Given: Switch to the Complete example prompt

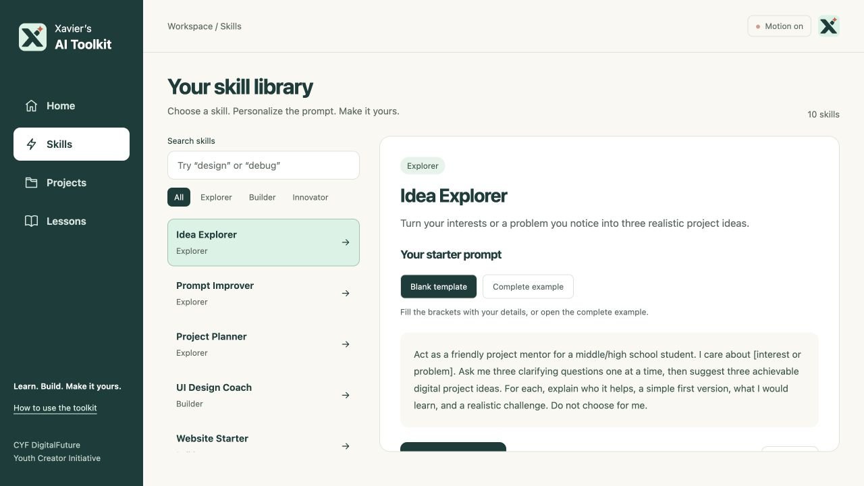Looking at the screenshot, I should point(528,286).
